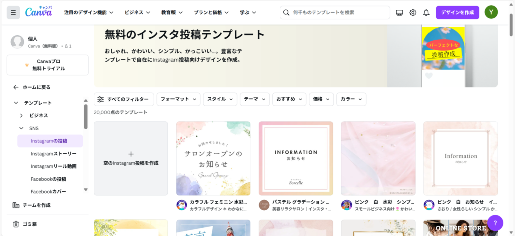Open the サロンオープンのお知らせ template thumbnail
Image resolution: width=515 pixels, height=236 pixels.
(x=213, y=158)
